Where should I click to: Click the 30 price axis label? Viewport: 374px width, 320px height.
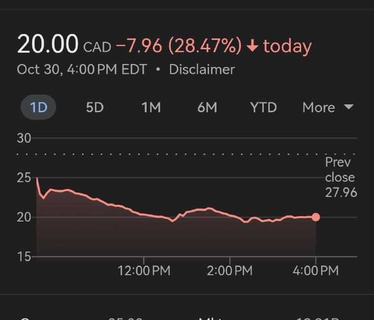pyautogui.click(x=24, y=138)
